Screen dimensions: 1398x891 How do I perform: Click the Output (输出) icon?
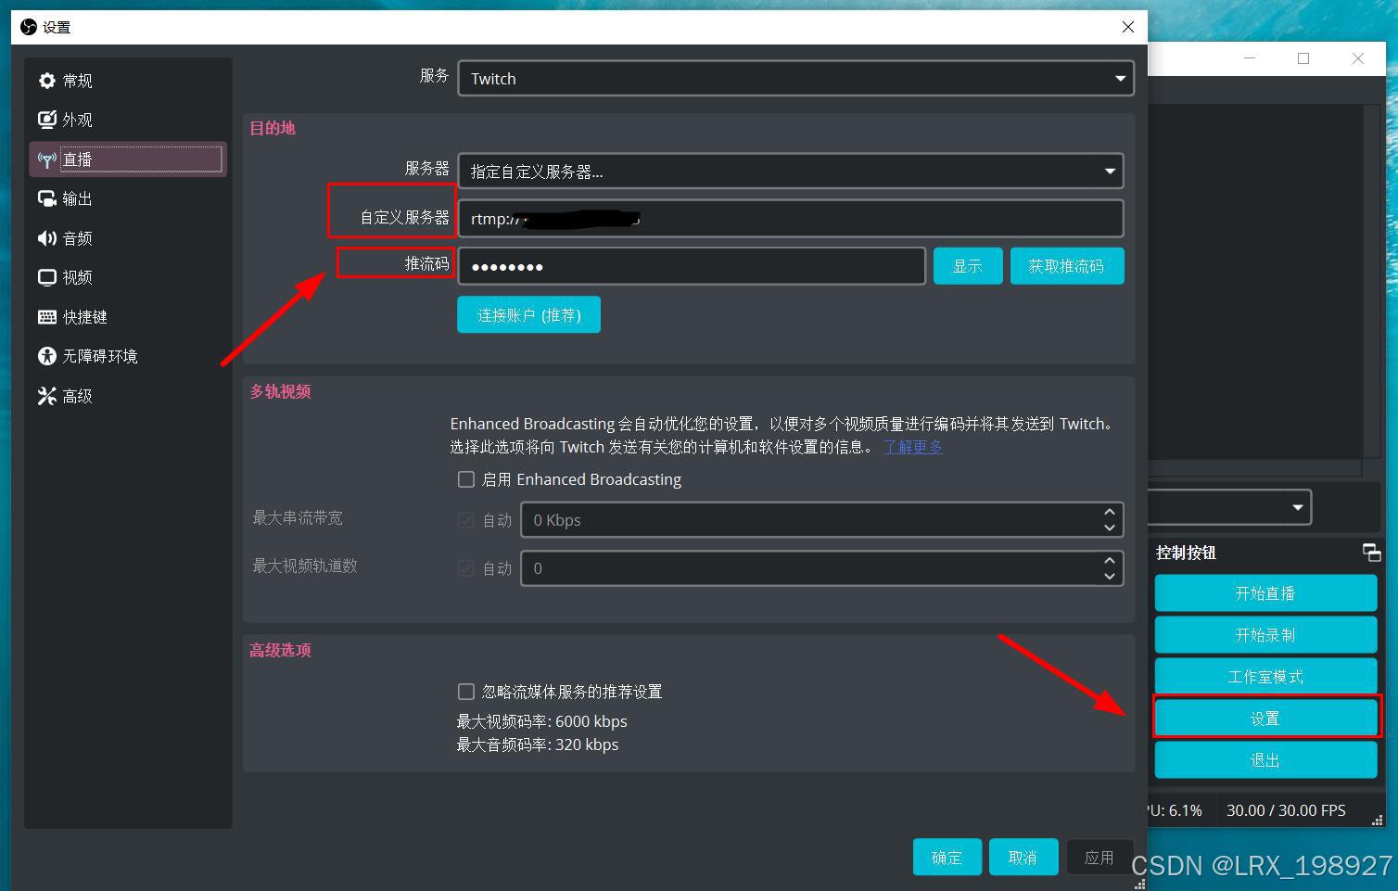pos(47,198)
